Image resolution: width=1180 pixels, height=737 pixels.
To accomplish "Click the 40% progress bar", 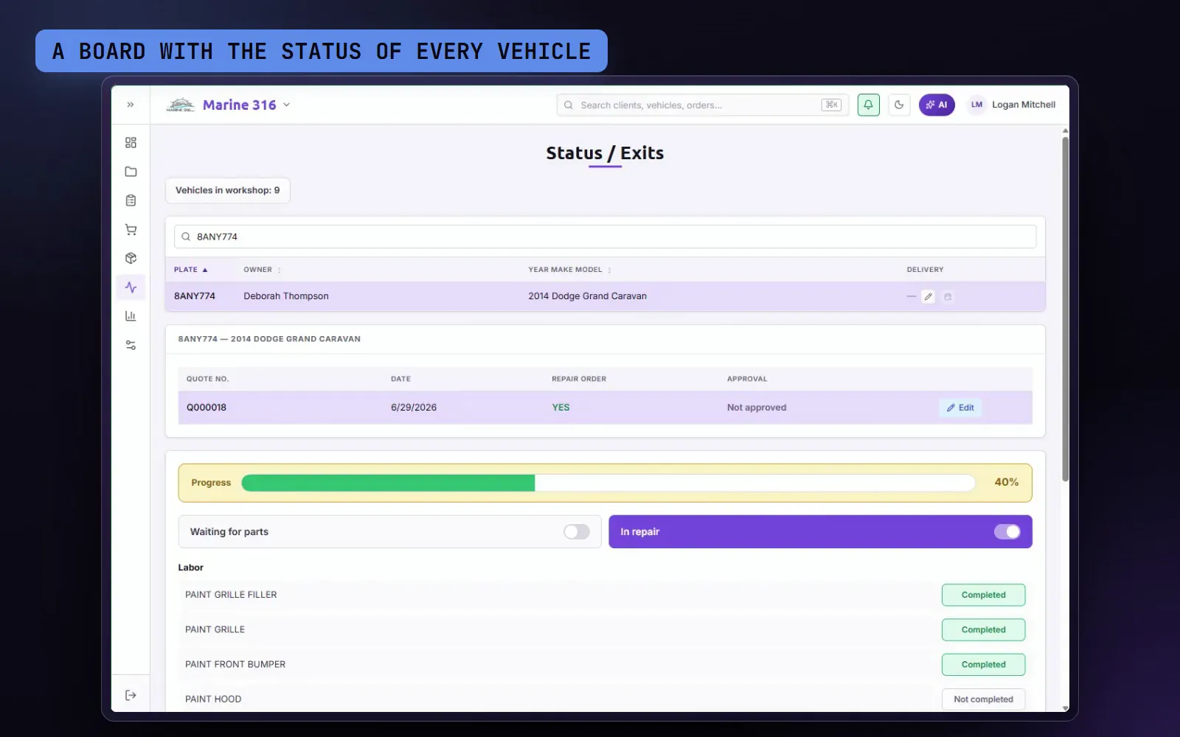I will coord(608,483).
